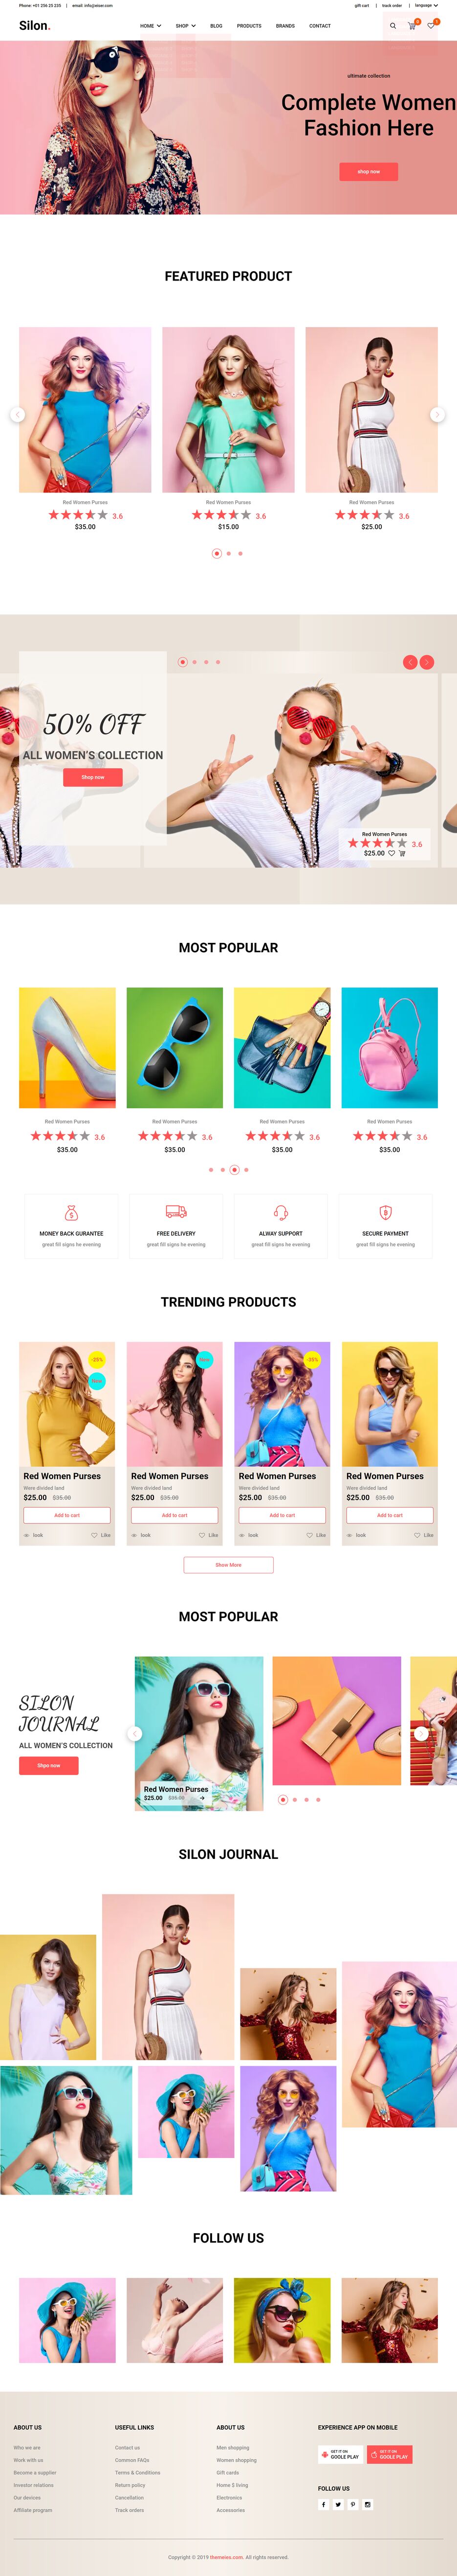Open the BRANDS menu item
Image resolution: width=457 pixels, height=2576 pixels.
click(285, 26)
